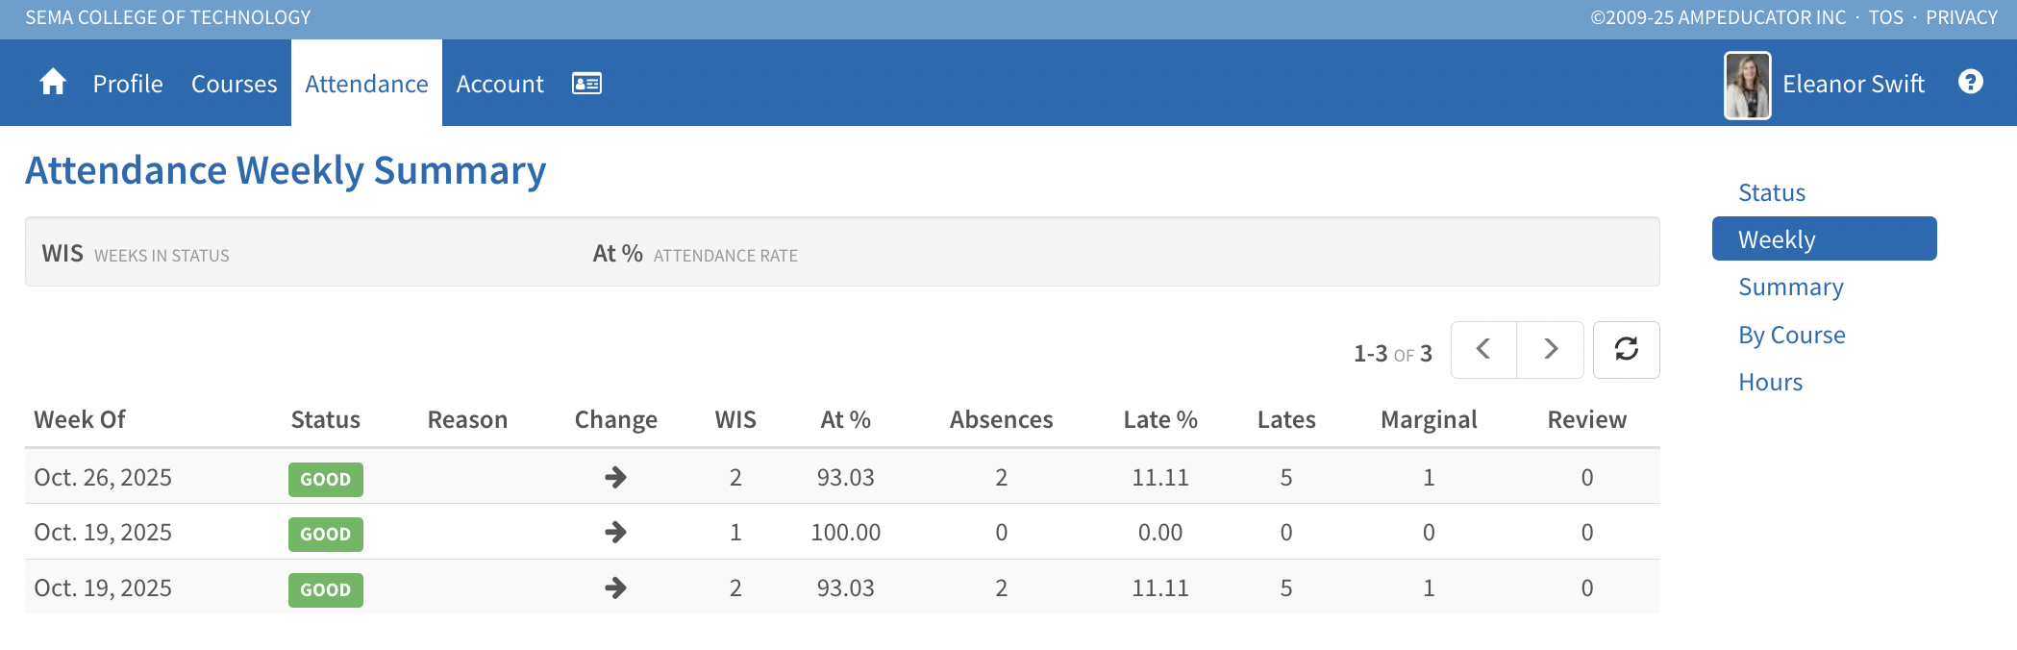
Task: Click the TOS link in header
Action: click(x=1885, y=17)
